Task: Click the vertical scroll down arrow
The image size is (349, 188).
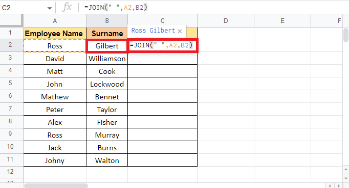Action: point(345,178)
